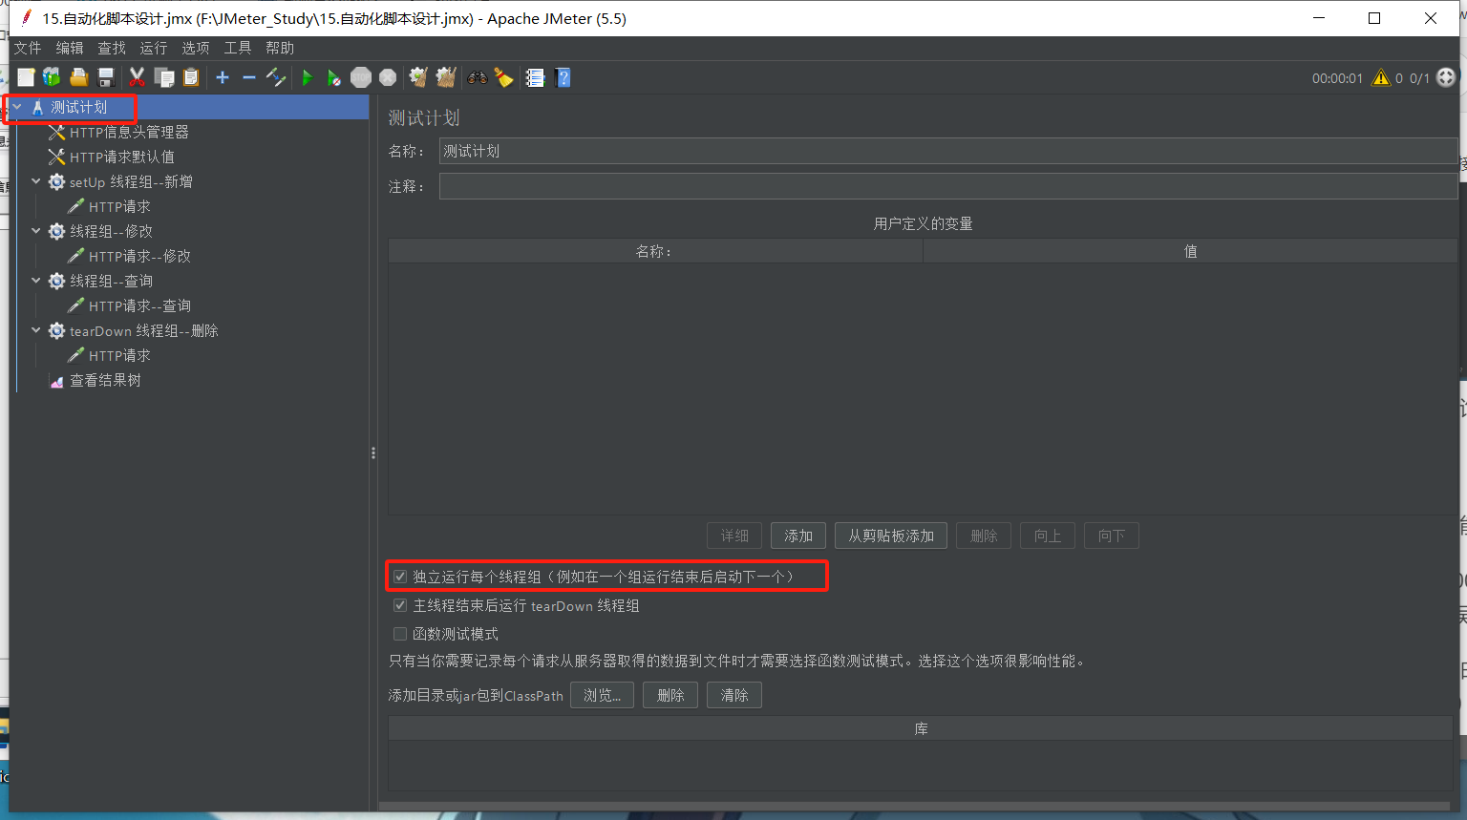Click the 浏览... button for ClassPath
Viewport: 1467px width, 820px height.
(x=602, y=695)
